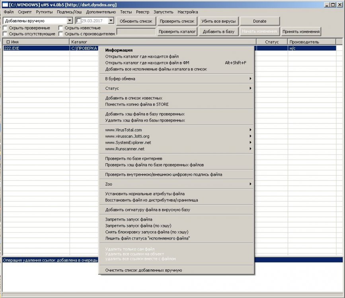Toggle Скрыть известные checkbox
Screen dimensions: 345x298
[x=61, y=28]
